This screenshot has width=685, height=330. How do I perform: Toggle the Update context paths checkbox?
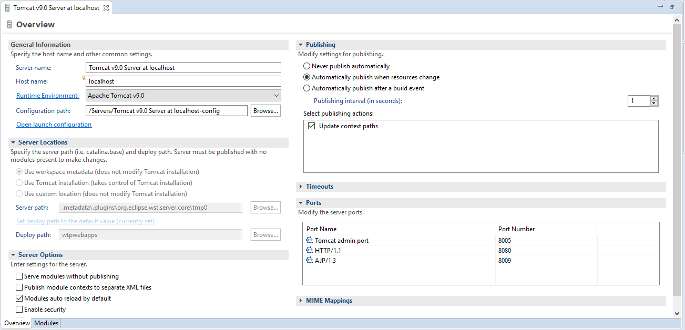(312, 126)
